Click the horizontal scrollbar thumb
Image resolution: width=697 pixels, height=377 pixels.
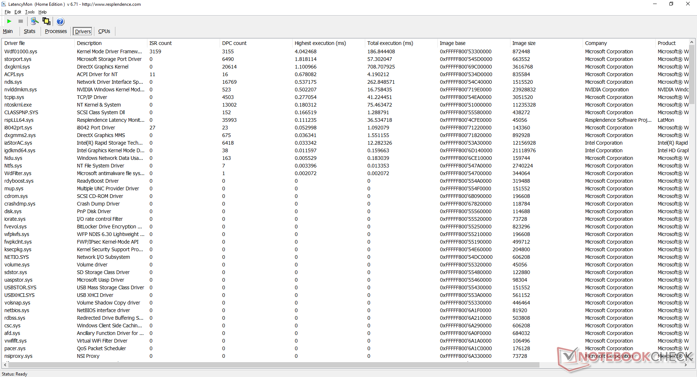(x=274, y=365)
